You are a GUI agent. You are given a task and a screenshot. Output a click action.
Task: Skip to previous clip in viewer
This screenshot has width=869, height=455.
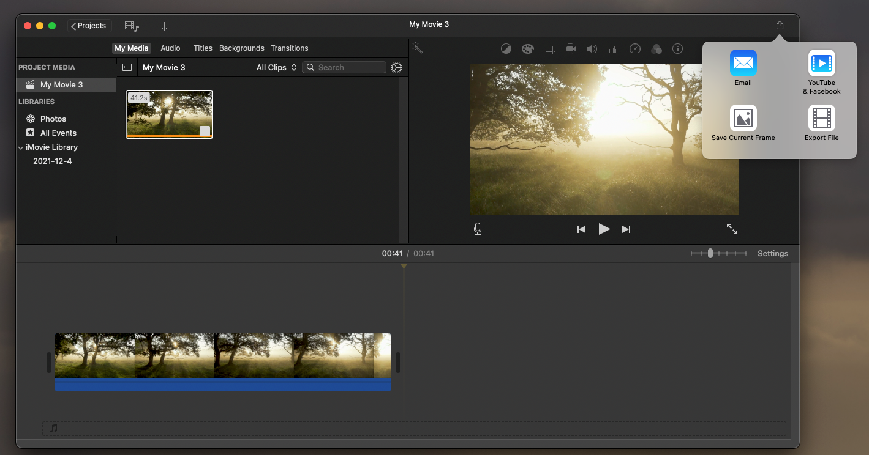pyautogui.click(x=581, y=229)
